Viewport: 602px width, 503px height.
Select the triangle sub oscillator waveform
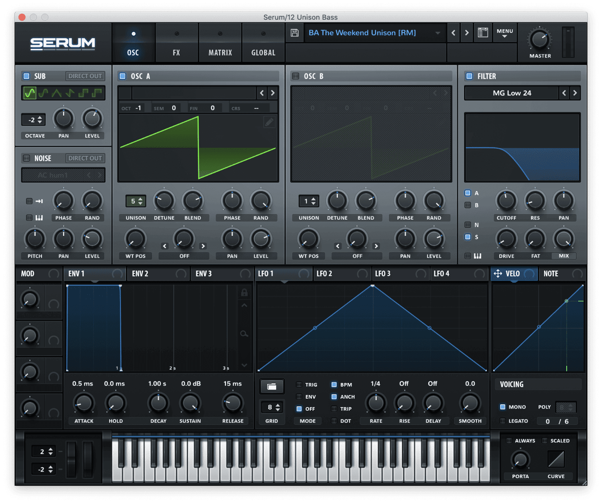click(x=57, y=93)
